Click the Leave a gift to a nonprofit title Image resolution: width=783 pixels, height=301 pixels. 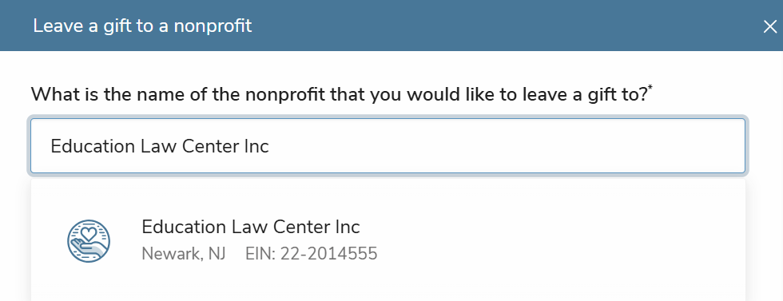(142, 26)
